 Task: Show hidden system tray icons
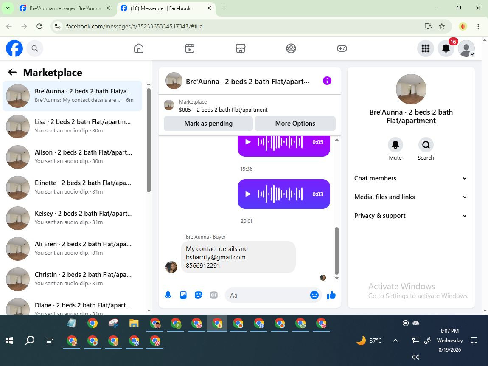(395, 341)
